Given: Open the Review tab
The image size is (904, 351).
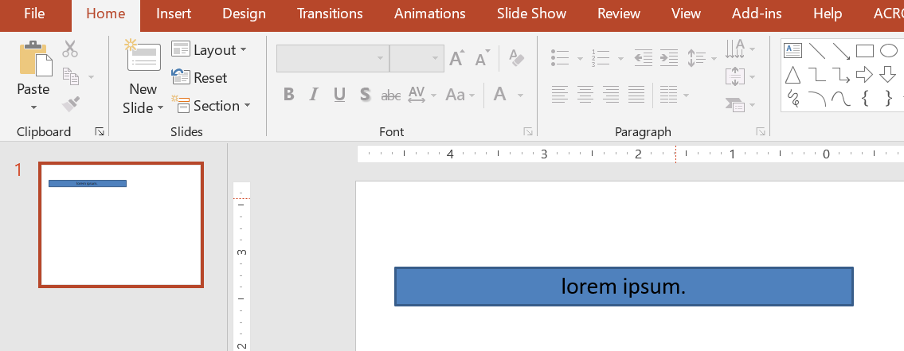Looking at the screenshot, I should (x=619, y=14).
